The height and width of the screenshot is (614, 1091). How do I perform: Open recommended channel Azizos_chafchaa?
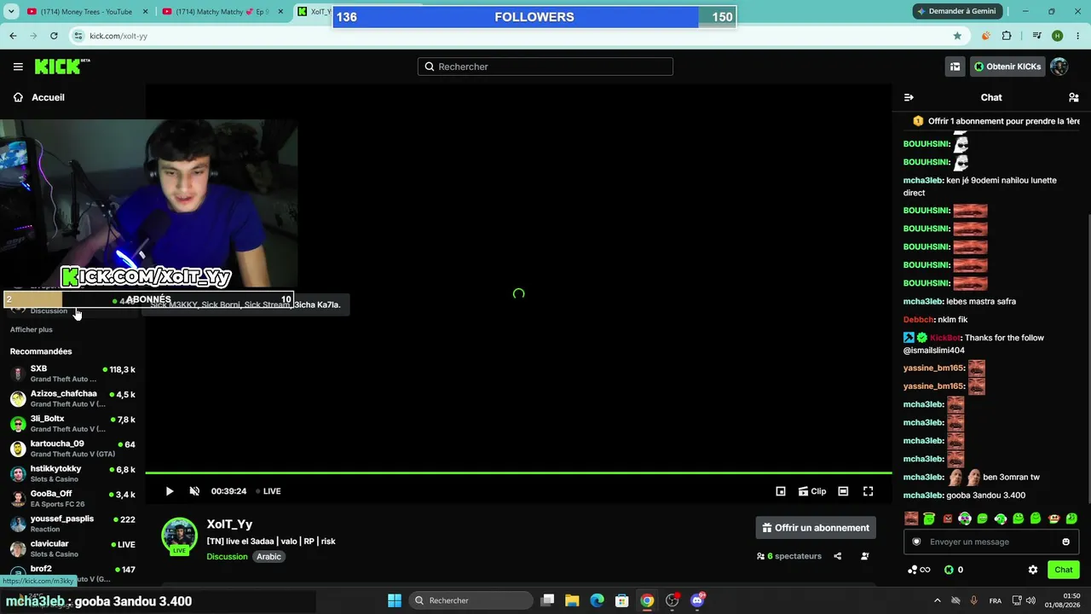[x=72, y=398]
